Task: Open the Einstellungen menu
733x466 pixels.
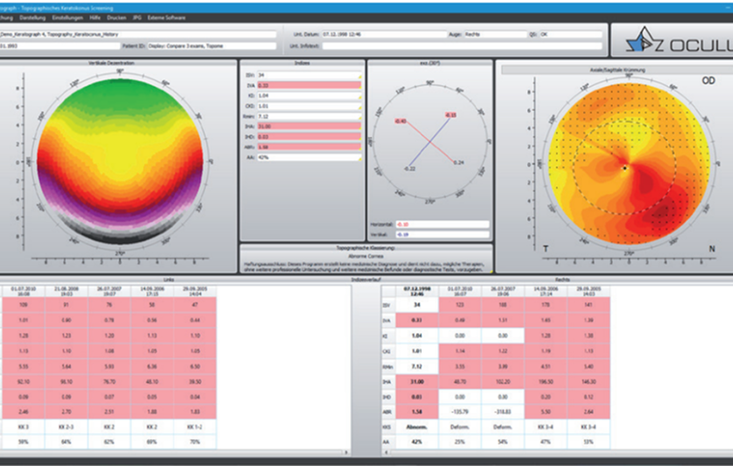Action: tap(68, 18)
